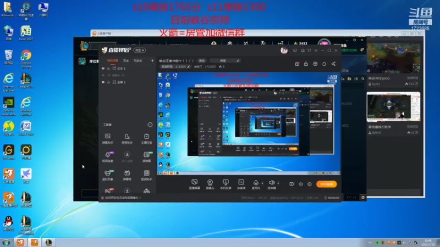Open the store icon above preview
Screen dimensions: 440x247
315,64
